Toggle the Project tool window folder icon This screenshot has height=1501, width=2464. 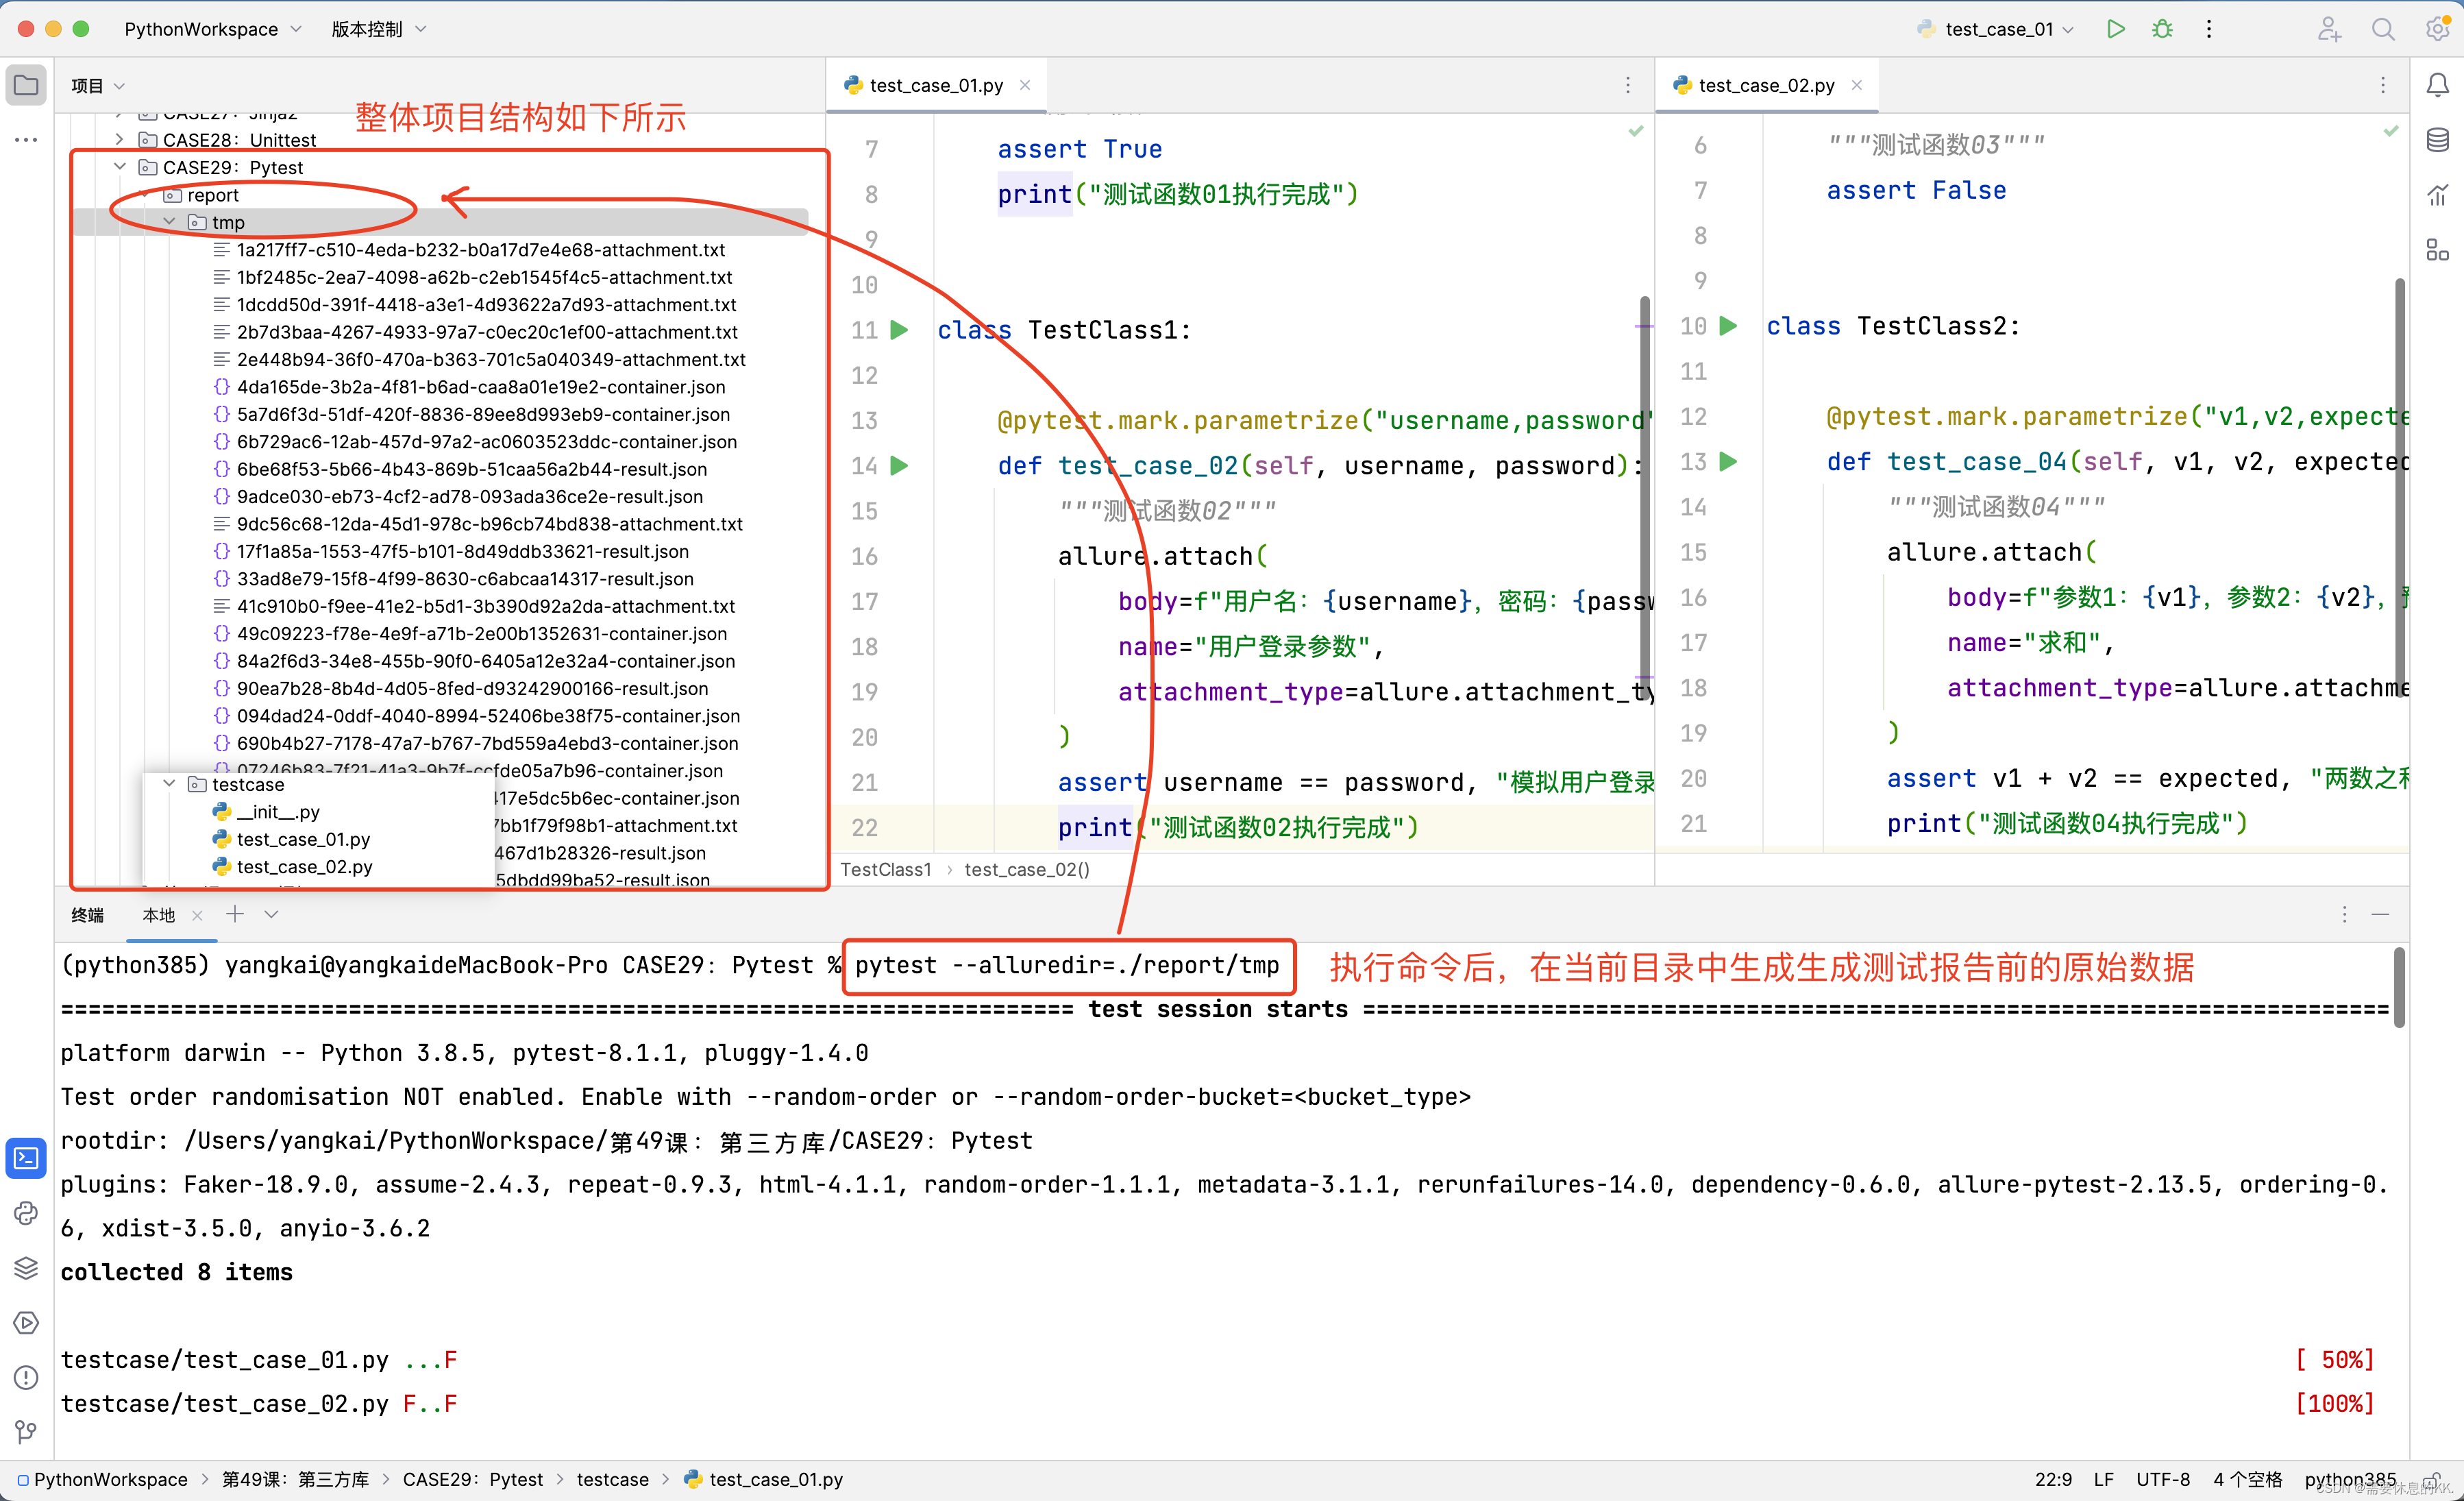26,86
